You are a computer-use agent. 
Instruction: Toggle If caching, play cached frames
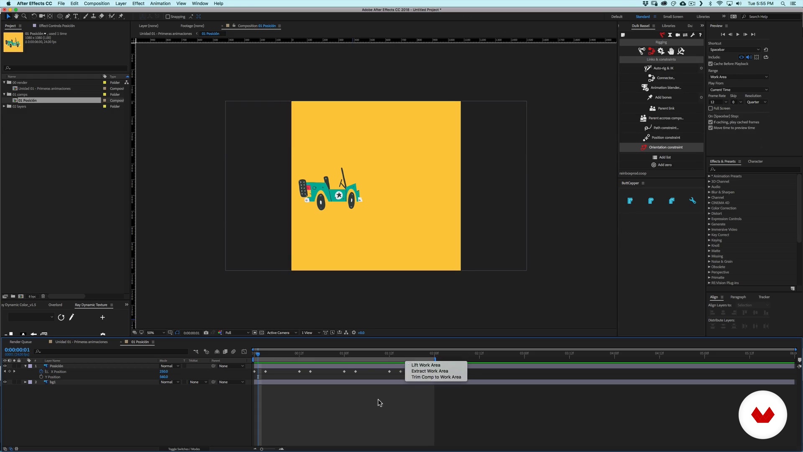coord(711,122)
